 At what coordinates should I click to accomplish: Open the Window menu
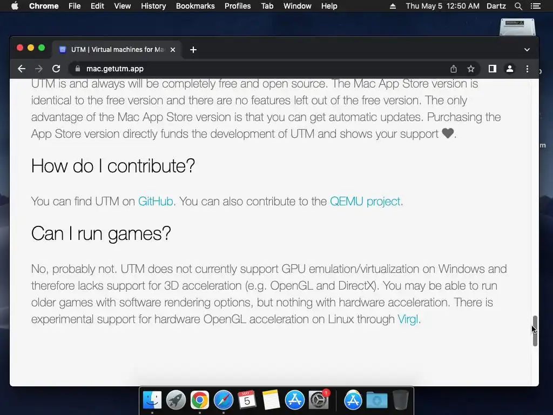298,6
